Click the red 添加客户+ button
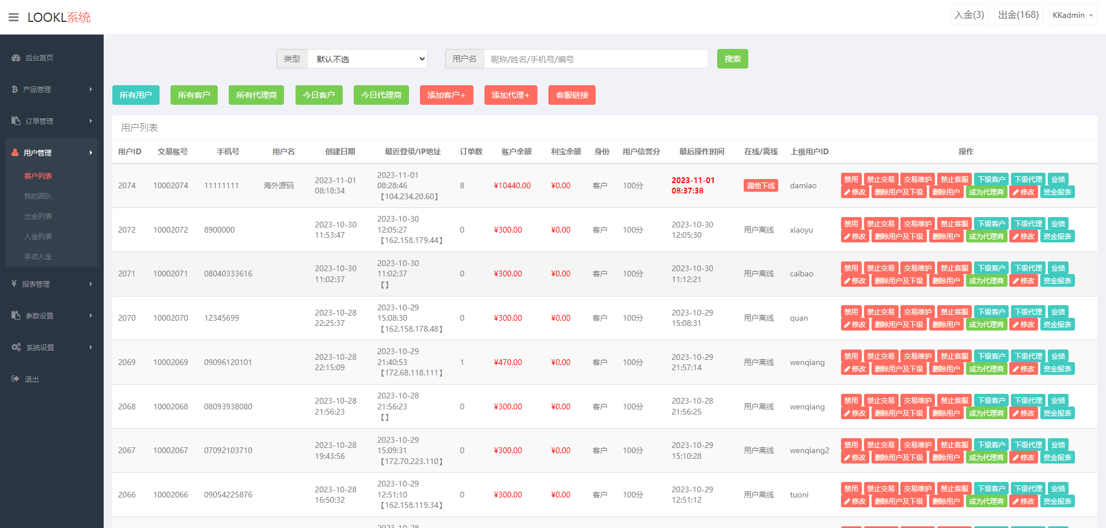This screenshot has width=1106, height=528. [x=446, y=94]
